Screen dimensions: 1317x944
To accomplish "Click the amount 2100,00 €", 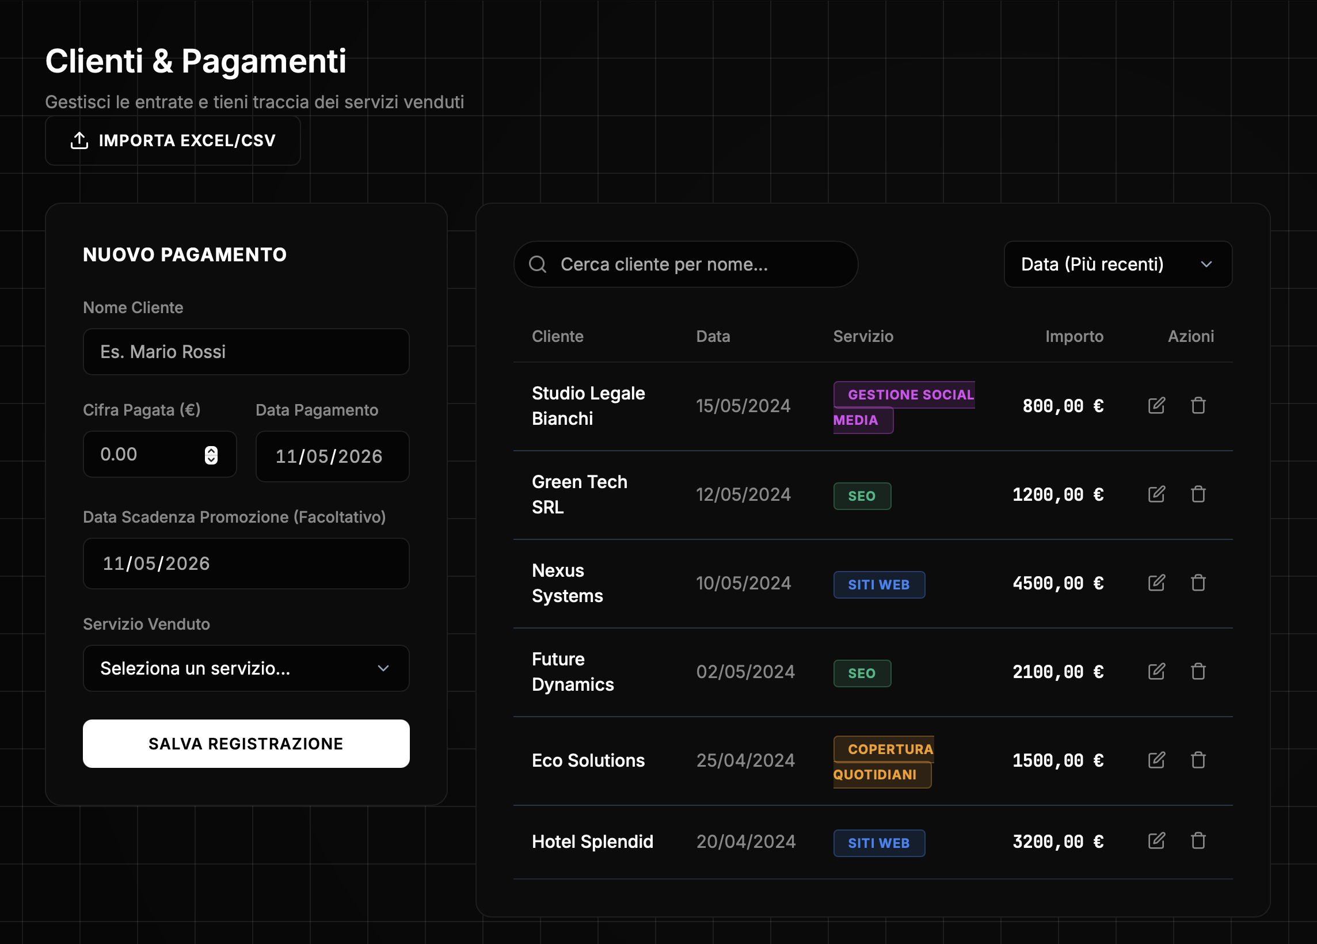I will (1058, 672).
